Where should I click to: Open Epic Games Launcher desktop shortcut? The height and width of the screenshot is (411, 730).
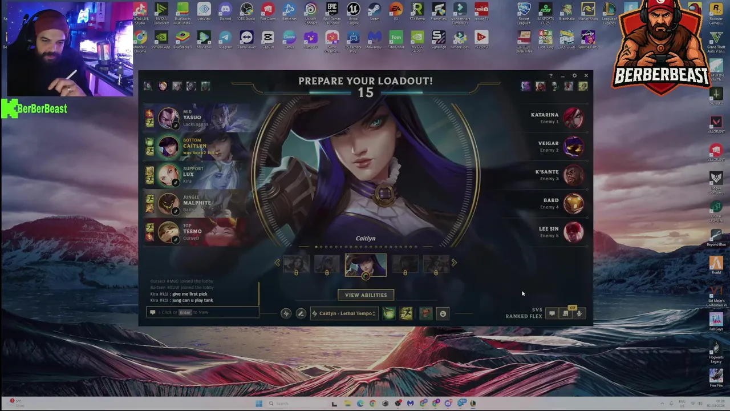pyautogui.click(x=332, y=11)
